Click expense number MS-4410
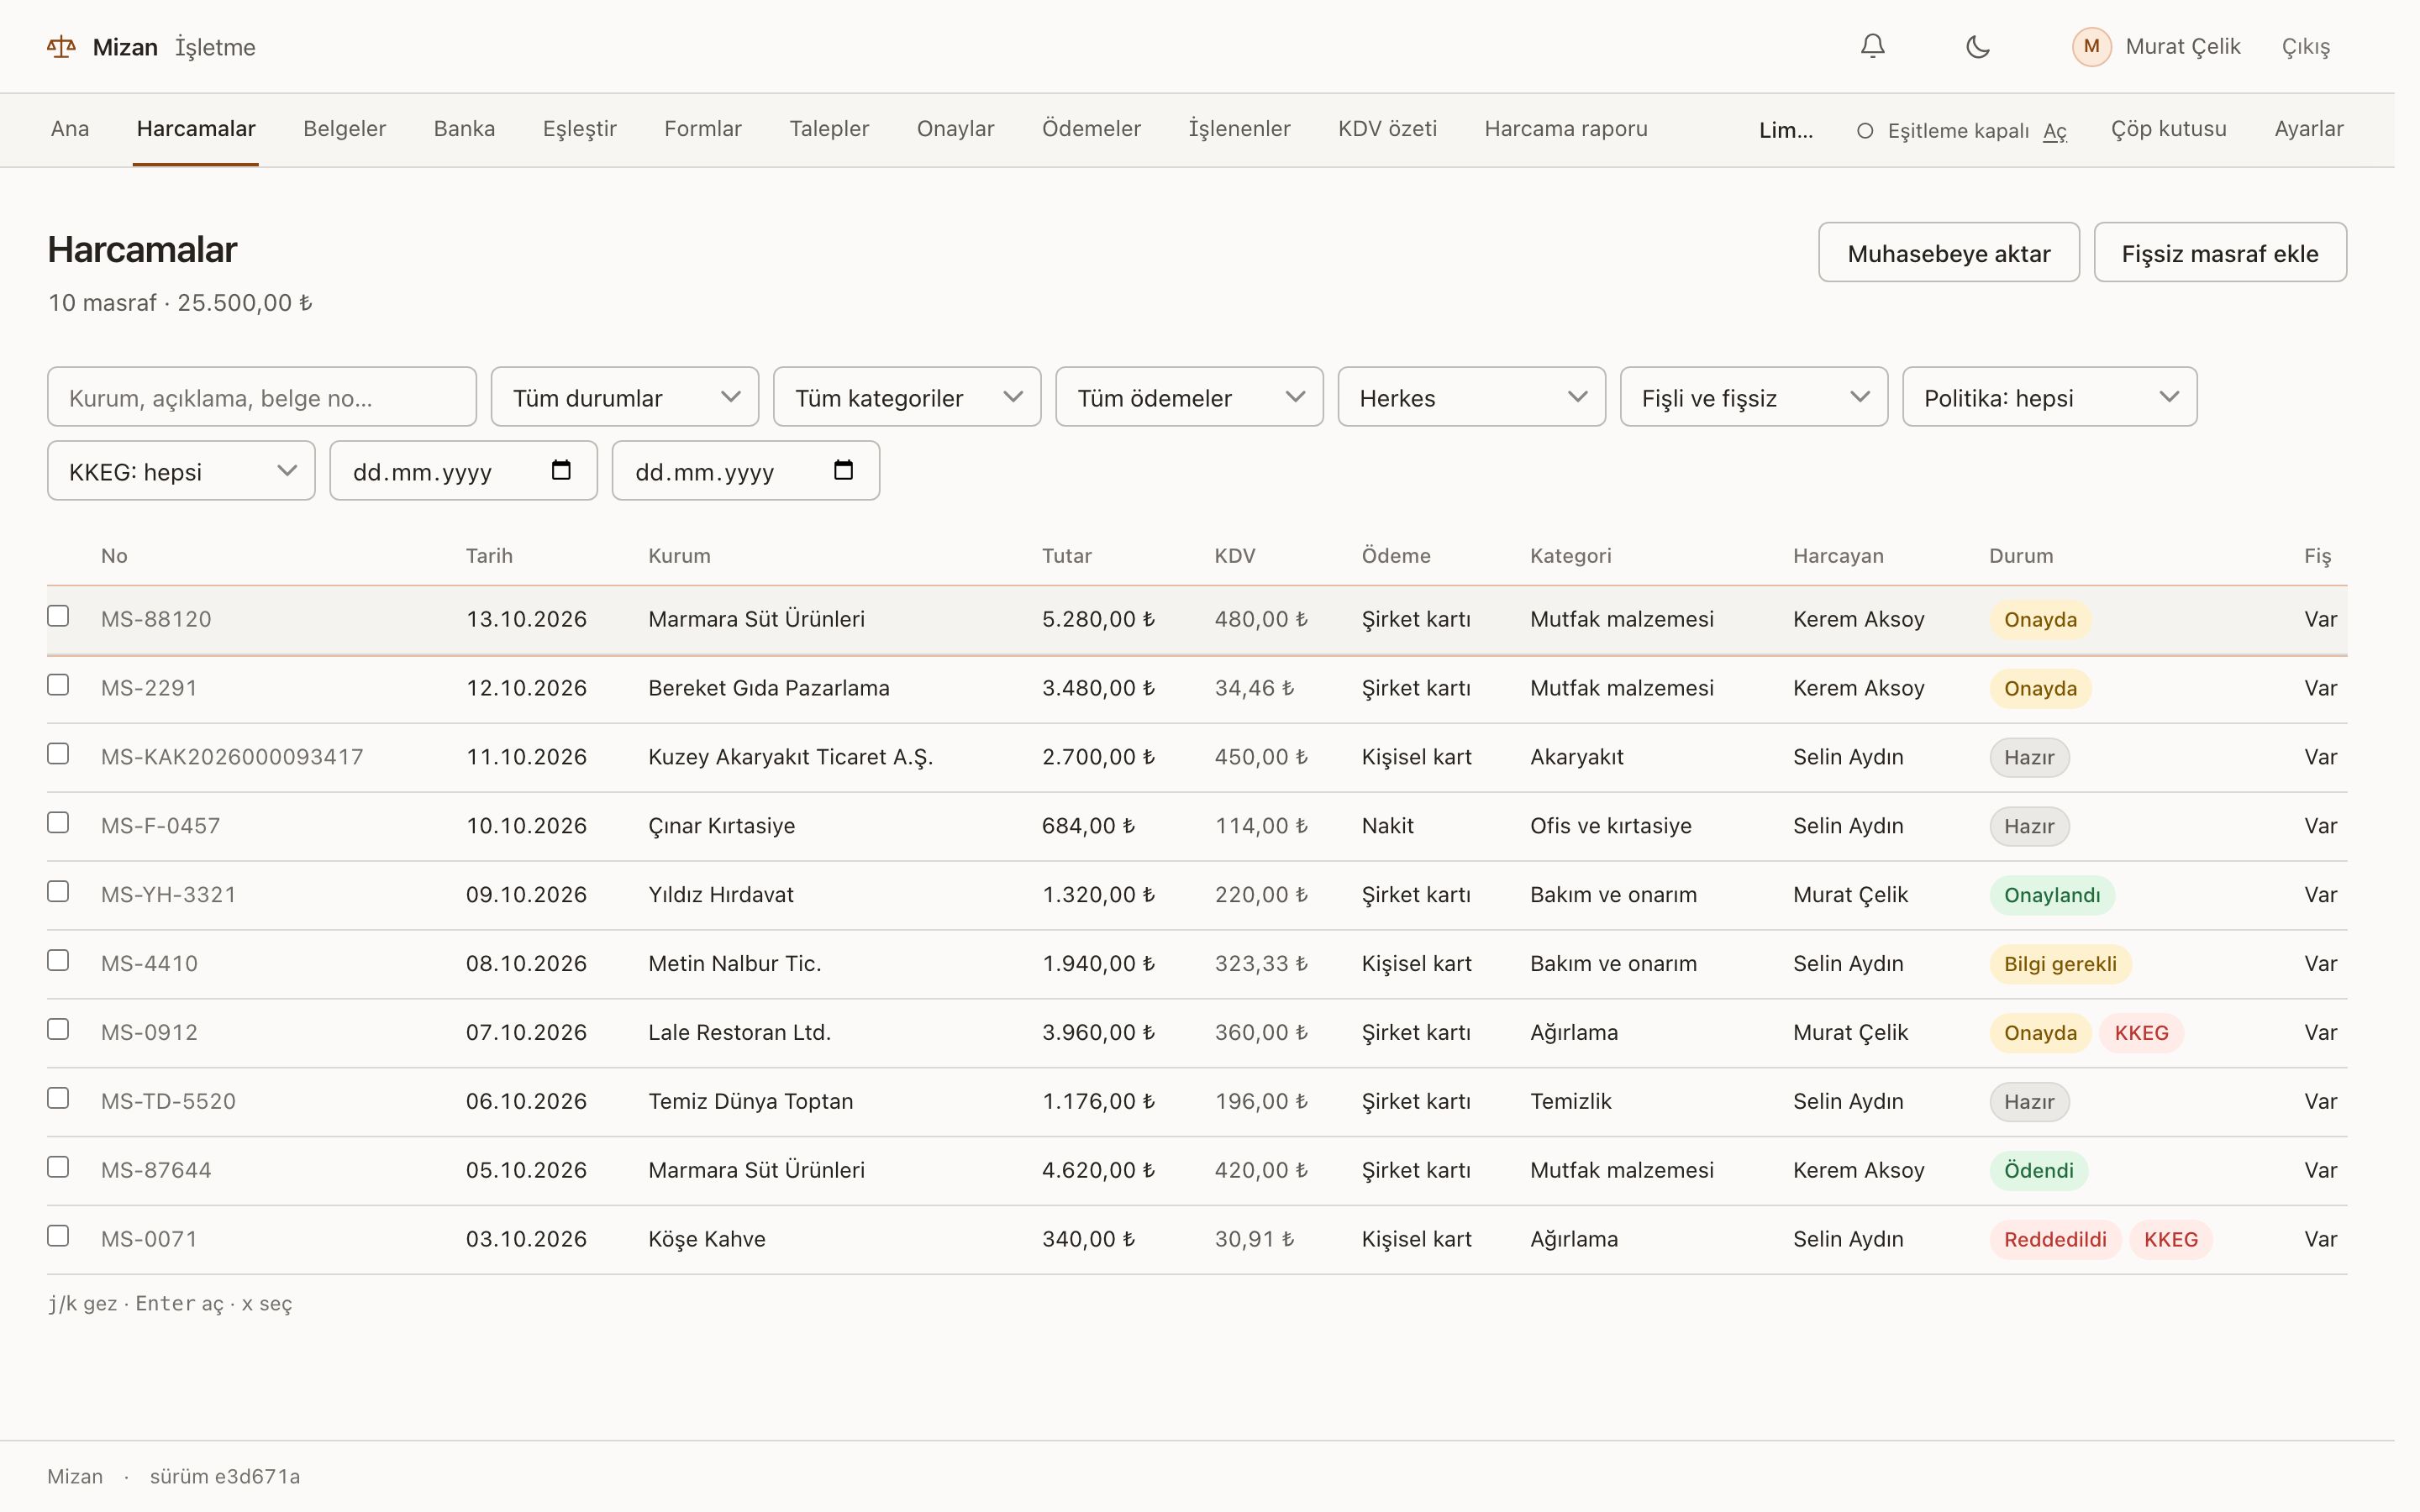 coord(149,963)
